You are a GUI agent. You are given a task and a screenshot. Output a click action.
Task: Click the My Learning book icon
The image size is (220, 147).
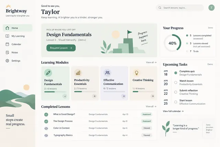pos(7,36)
